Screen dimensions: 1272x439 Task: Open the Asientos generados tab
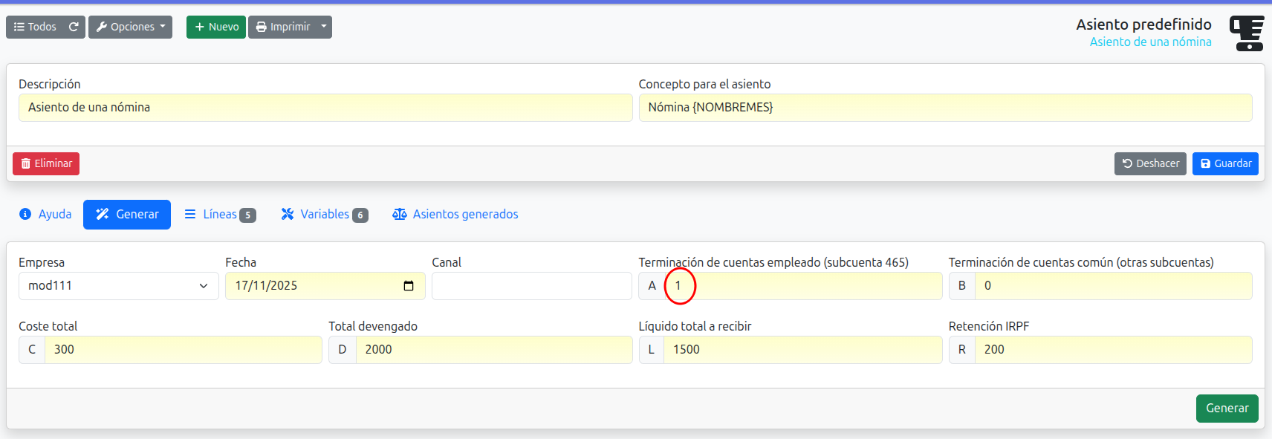455,215
